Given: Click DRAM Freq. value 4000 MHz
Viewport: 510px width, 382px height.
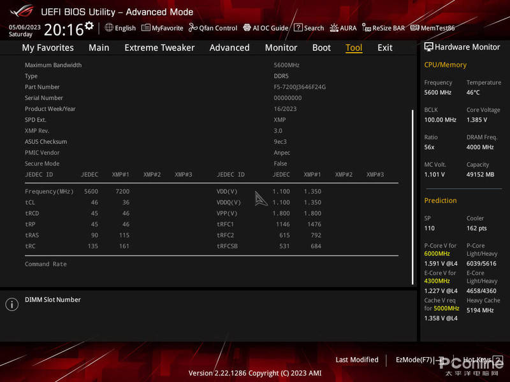Looking at the screenshot, I should click(480, 147).
